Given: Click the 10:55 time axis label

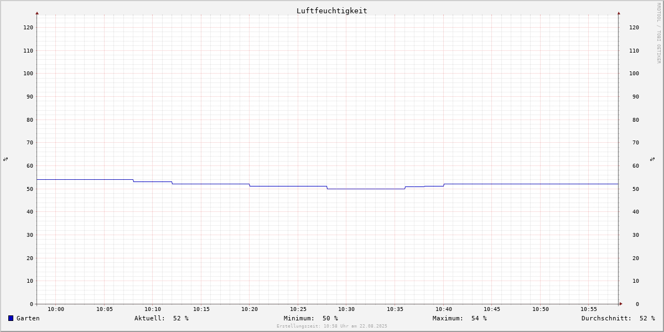Looking at the screenshot, I should (589, 309).
